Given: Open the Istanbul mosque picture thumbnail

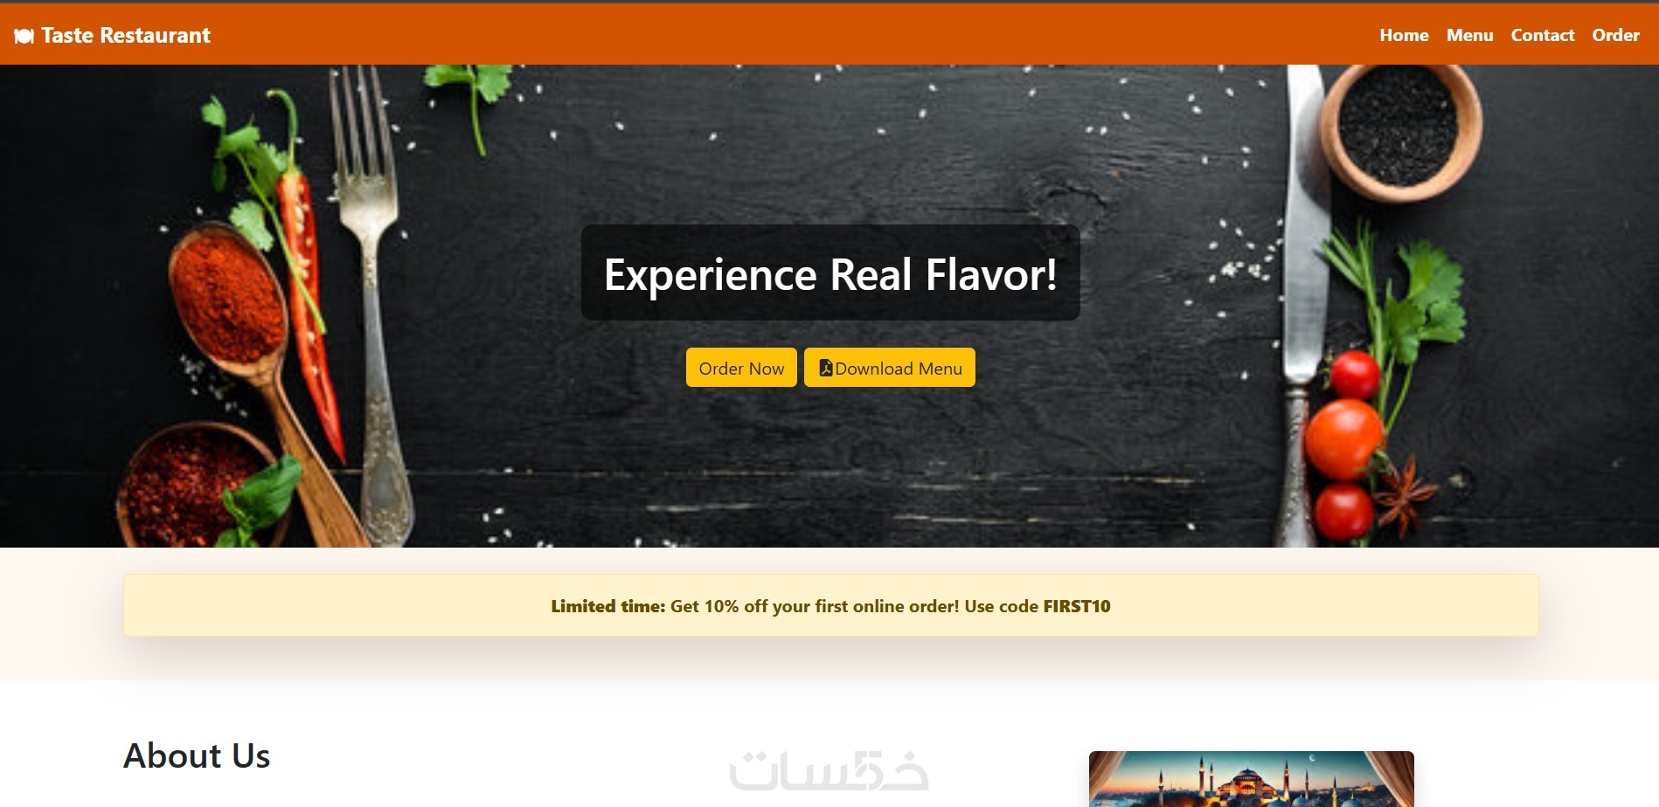Looking at the screenshot, I should point(1251,779).
